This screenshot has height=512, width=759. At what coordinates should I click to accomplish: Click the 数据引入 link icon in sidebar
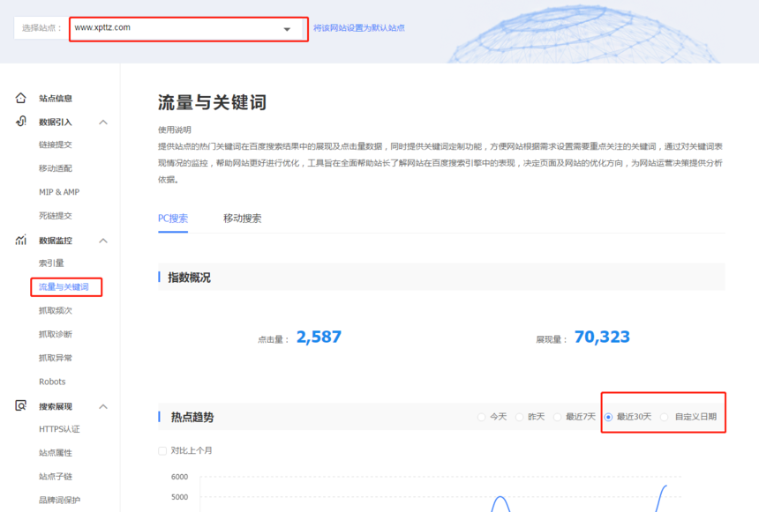point(21,122)
